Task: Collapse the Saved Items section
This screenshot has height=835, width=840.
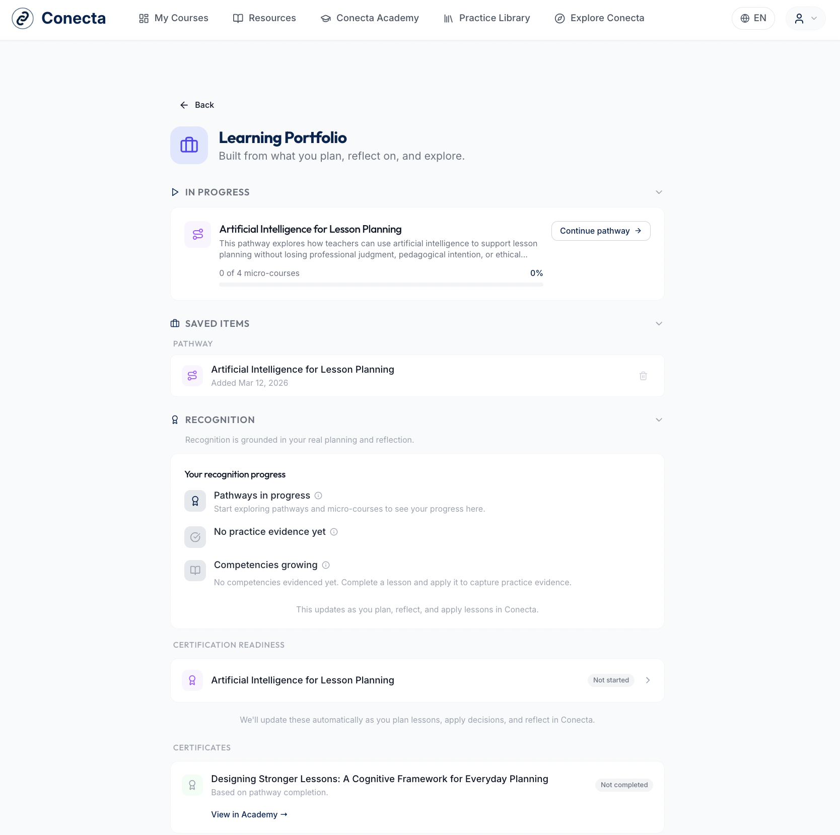Action: pos(659,323)
